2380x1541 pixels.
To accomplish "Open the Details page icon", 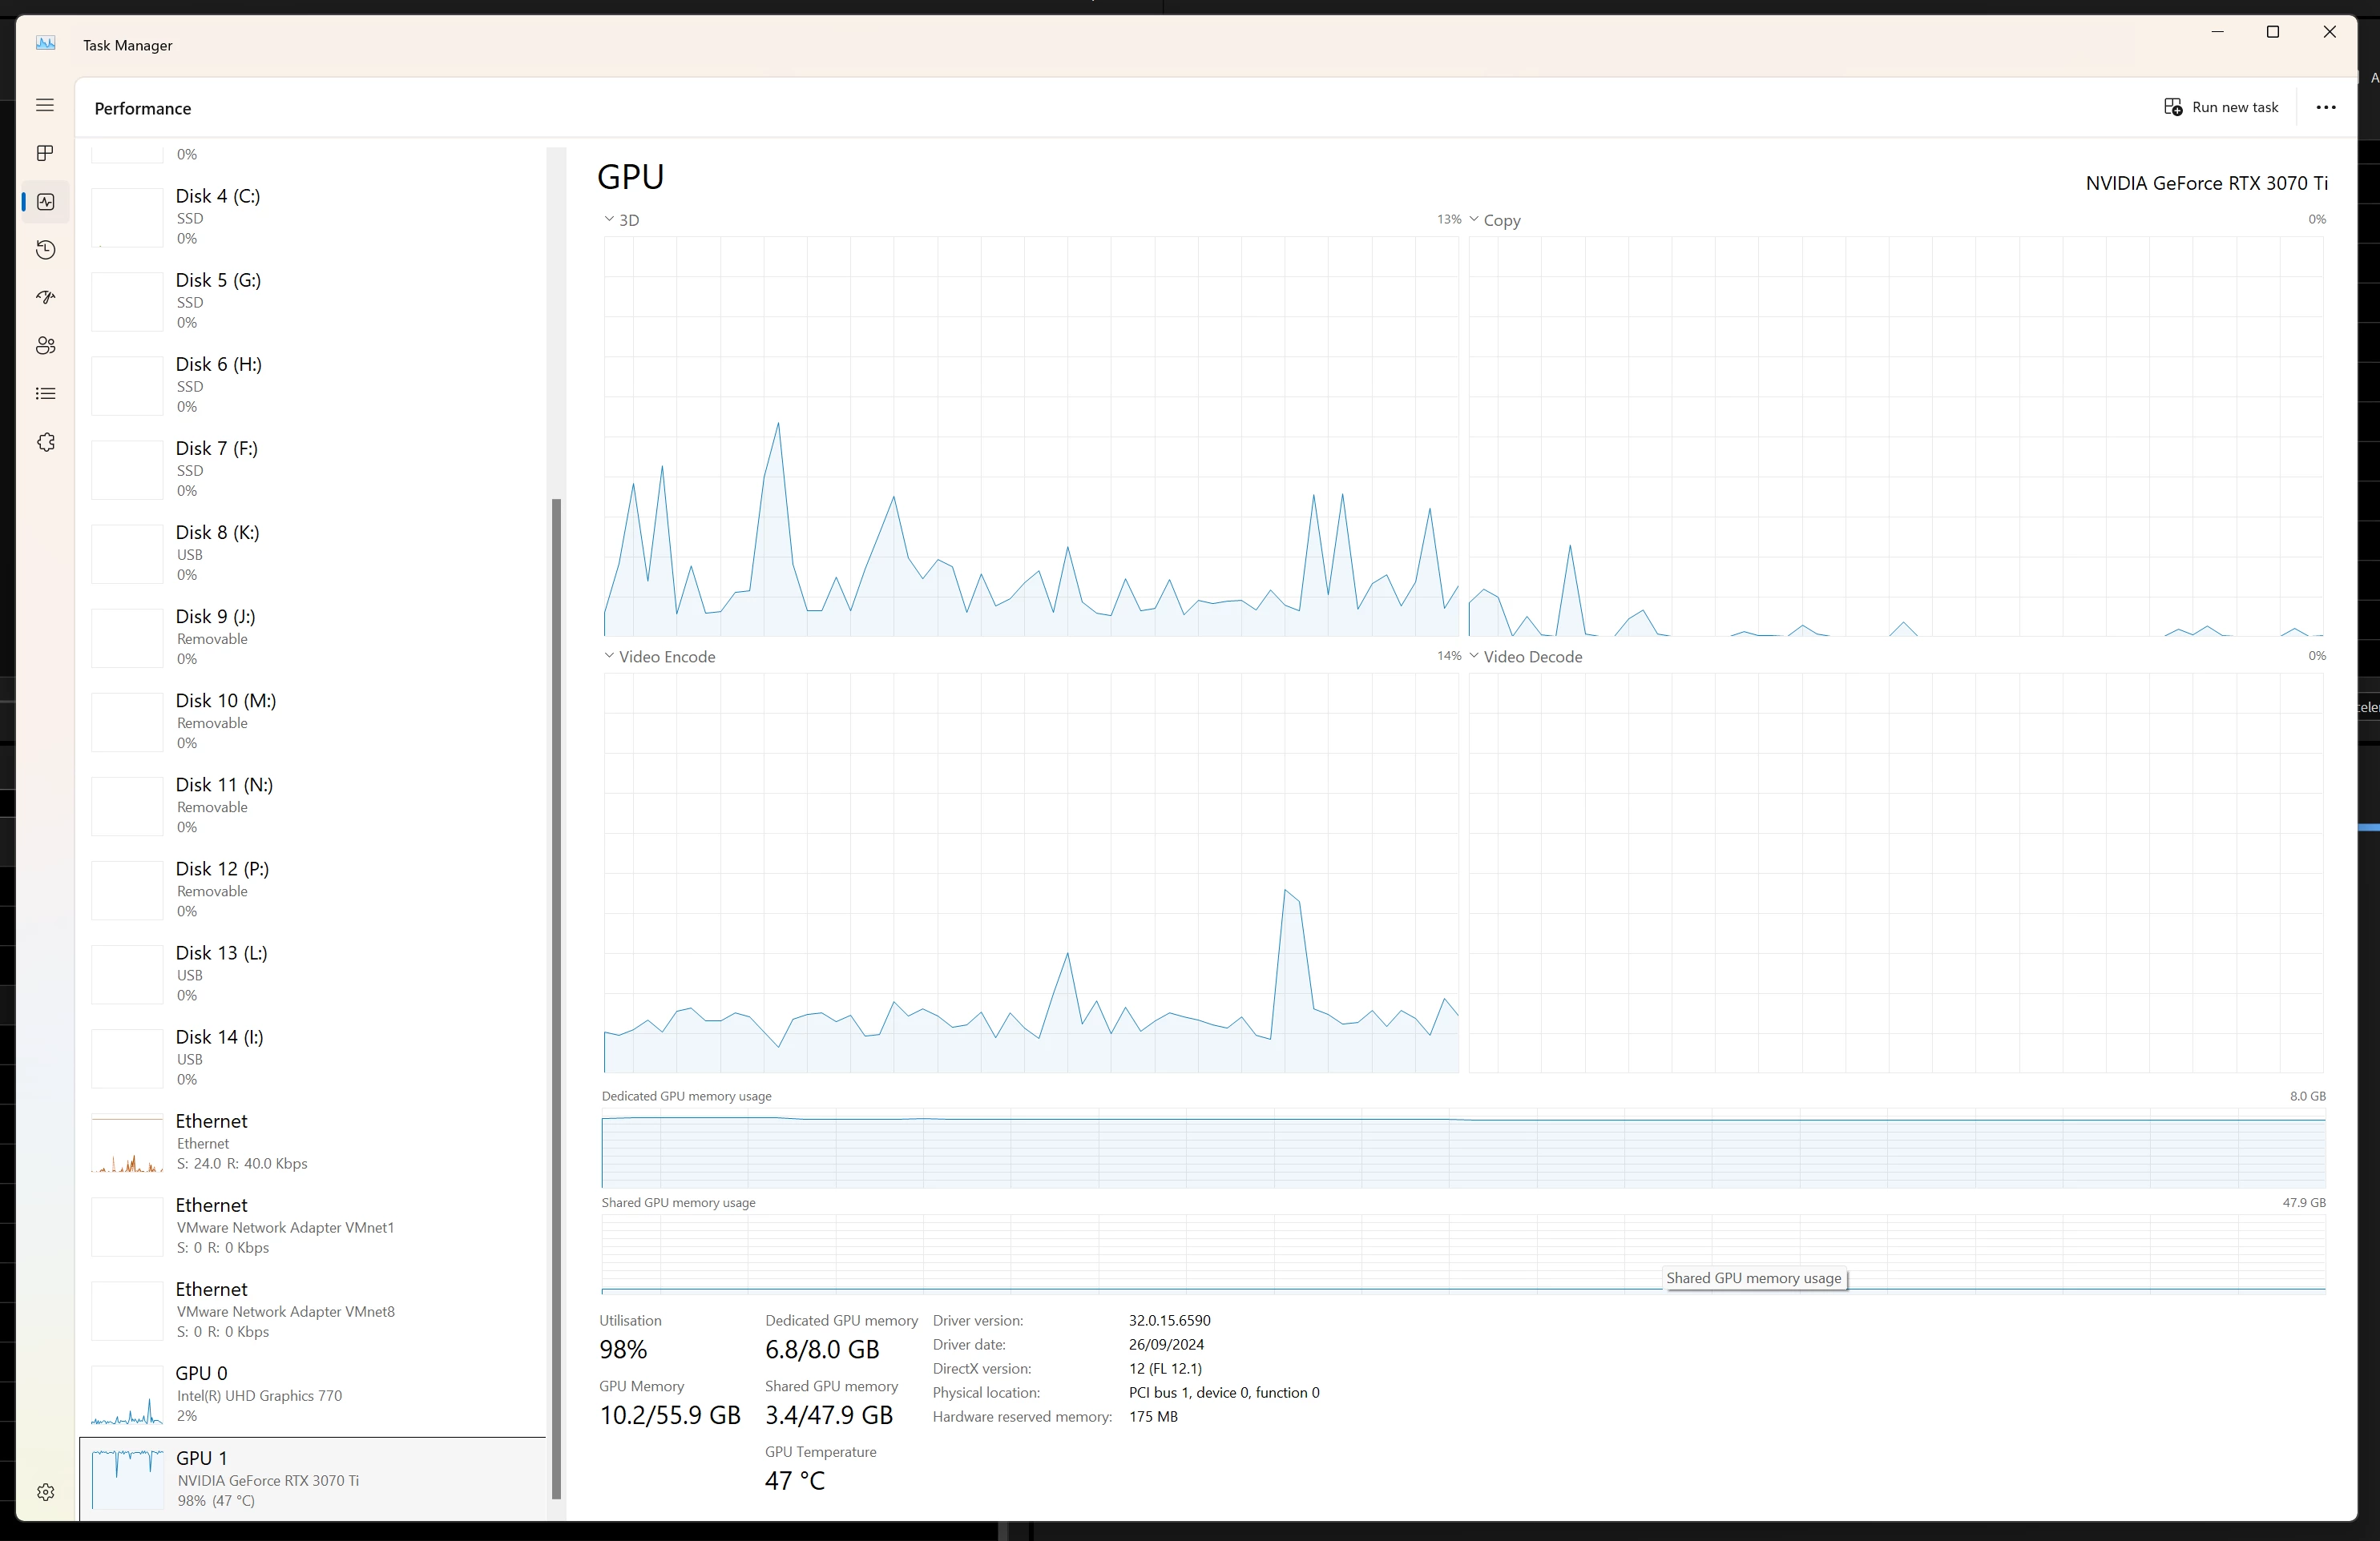I will point(45,394).
